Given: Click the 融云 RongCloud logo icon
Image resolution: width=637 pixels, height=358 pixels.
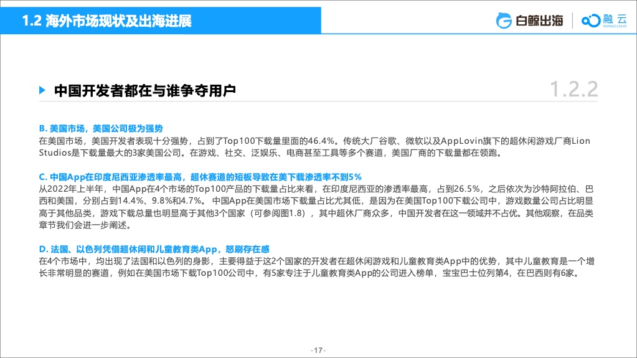Looking at the screenshot, I should click(591, 21).
